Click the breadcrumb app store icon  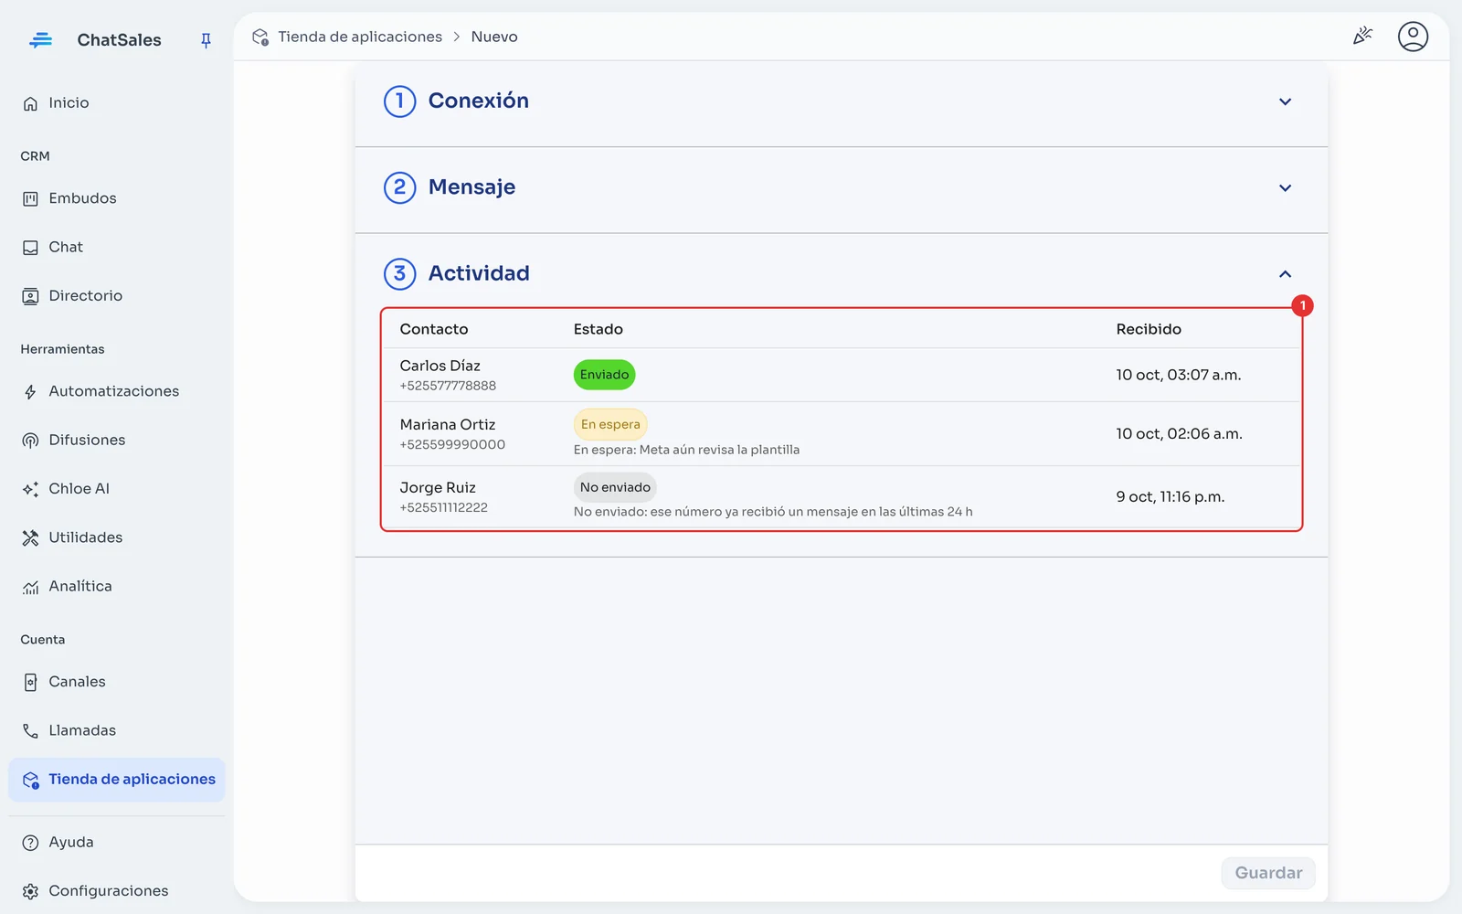coord(260,37)
